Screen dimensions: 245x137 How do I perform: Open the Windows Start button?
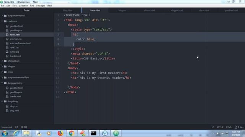tap(5, 133)
